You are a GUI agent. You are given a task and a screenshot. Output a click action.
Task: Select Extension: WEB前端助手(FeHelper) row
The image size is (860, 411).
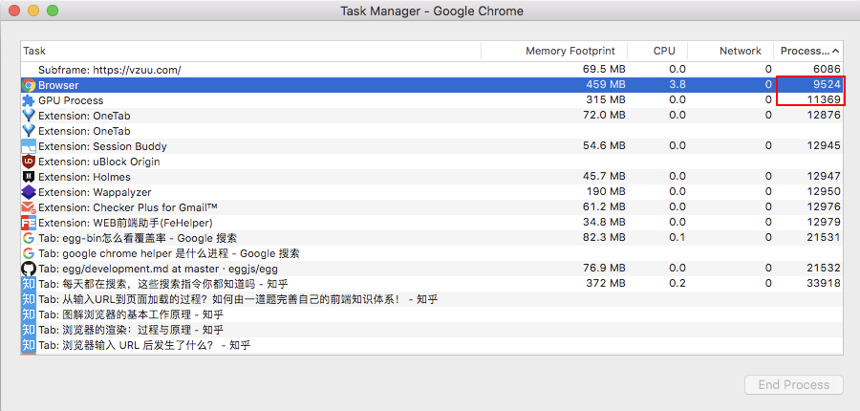tap(432, 223)
